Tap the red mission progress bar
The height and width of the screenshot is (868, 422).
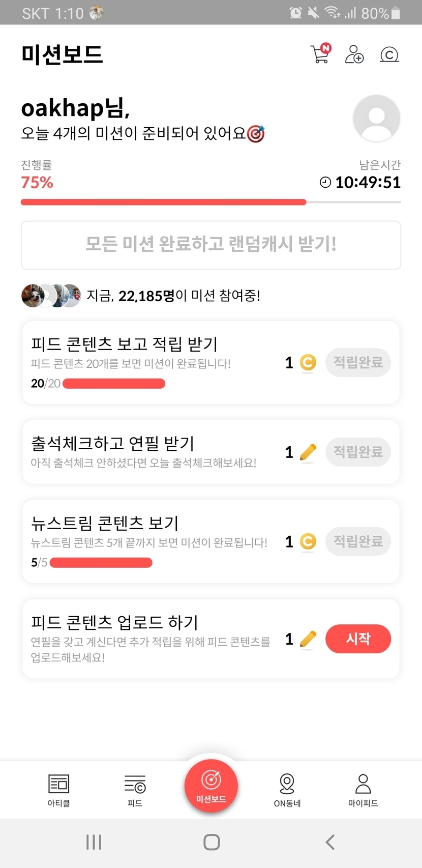coord(163,202)
